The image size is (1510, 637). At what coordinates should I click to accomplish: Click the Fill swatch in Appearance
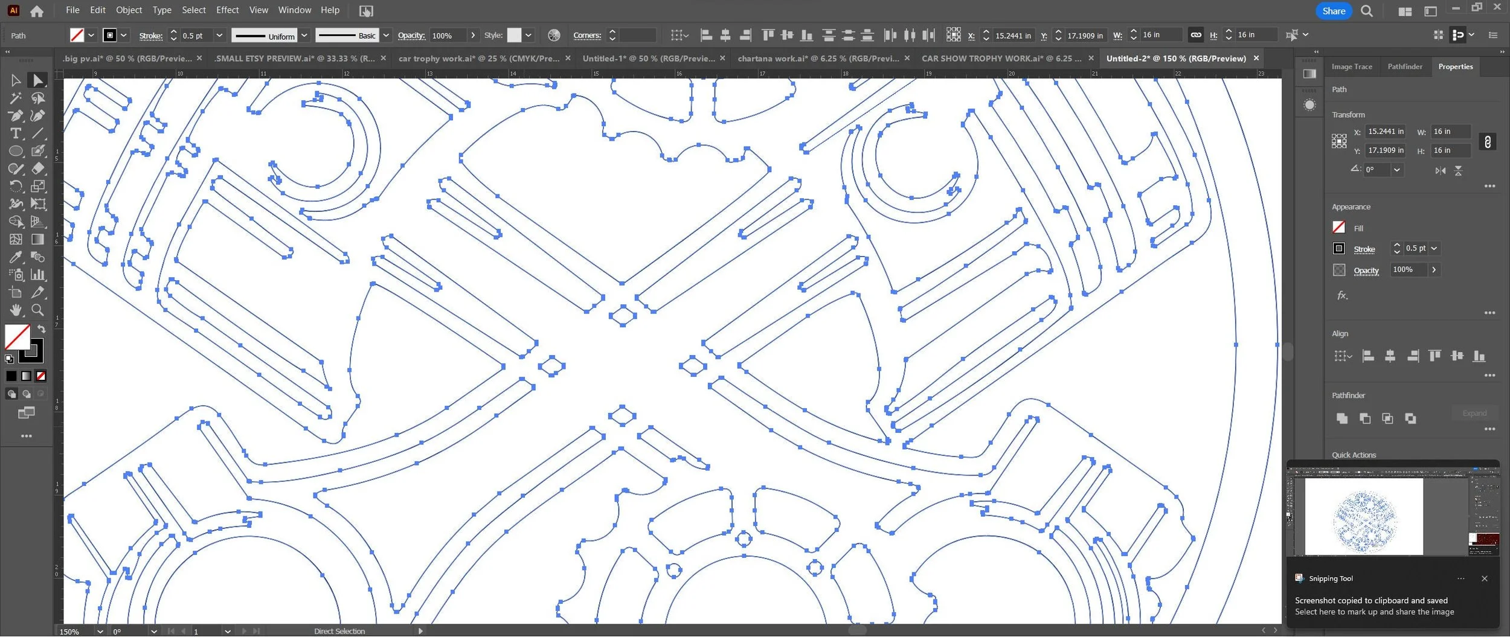click(1339, 228)
